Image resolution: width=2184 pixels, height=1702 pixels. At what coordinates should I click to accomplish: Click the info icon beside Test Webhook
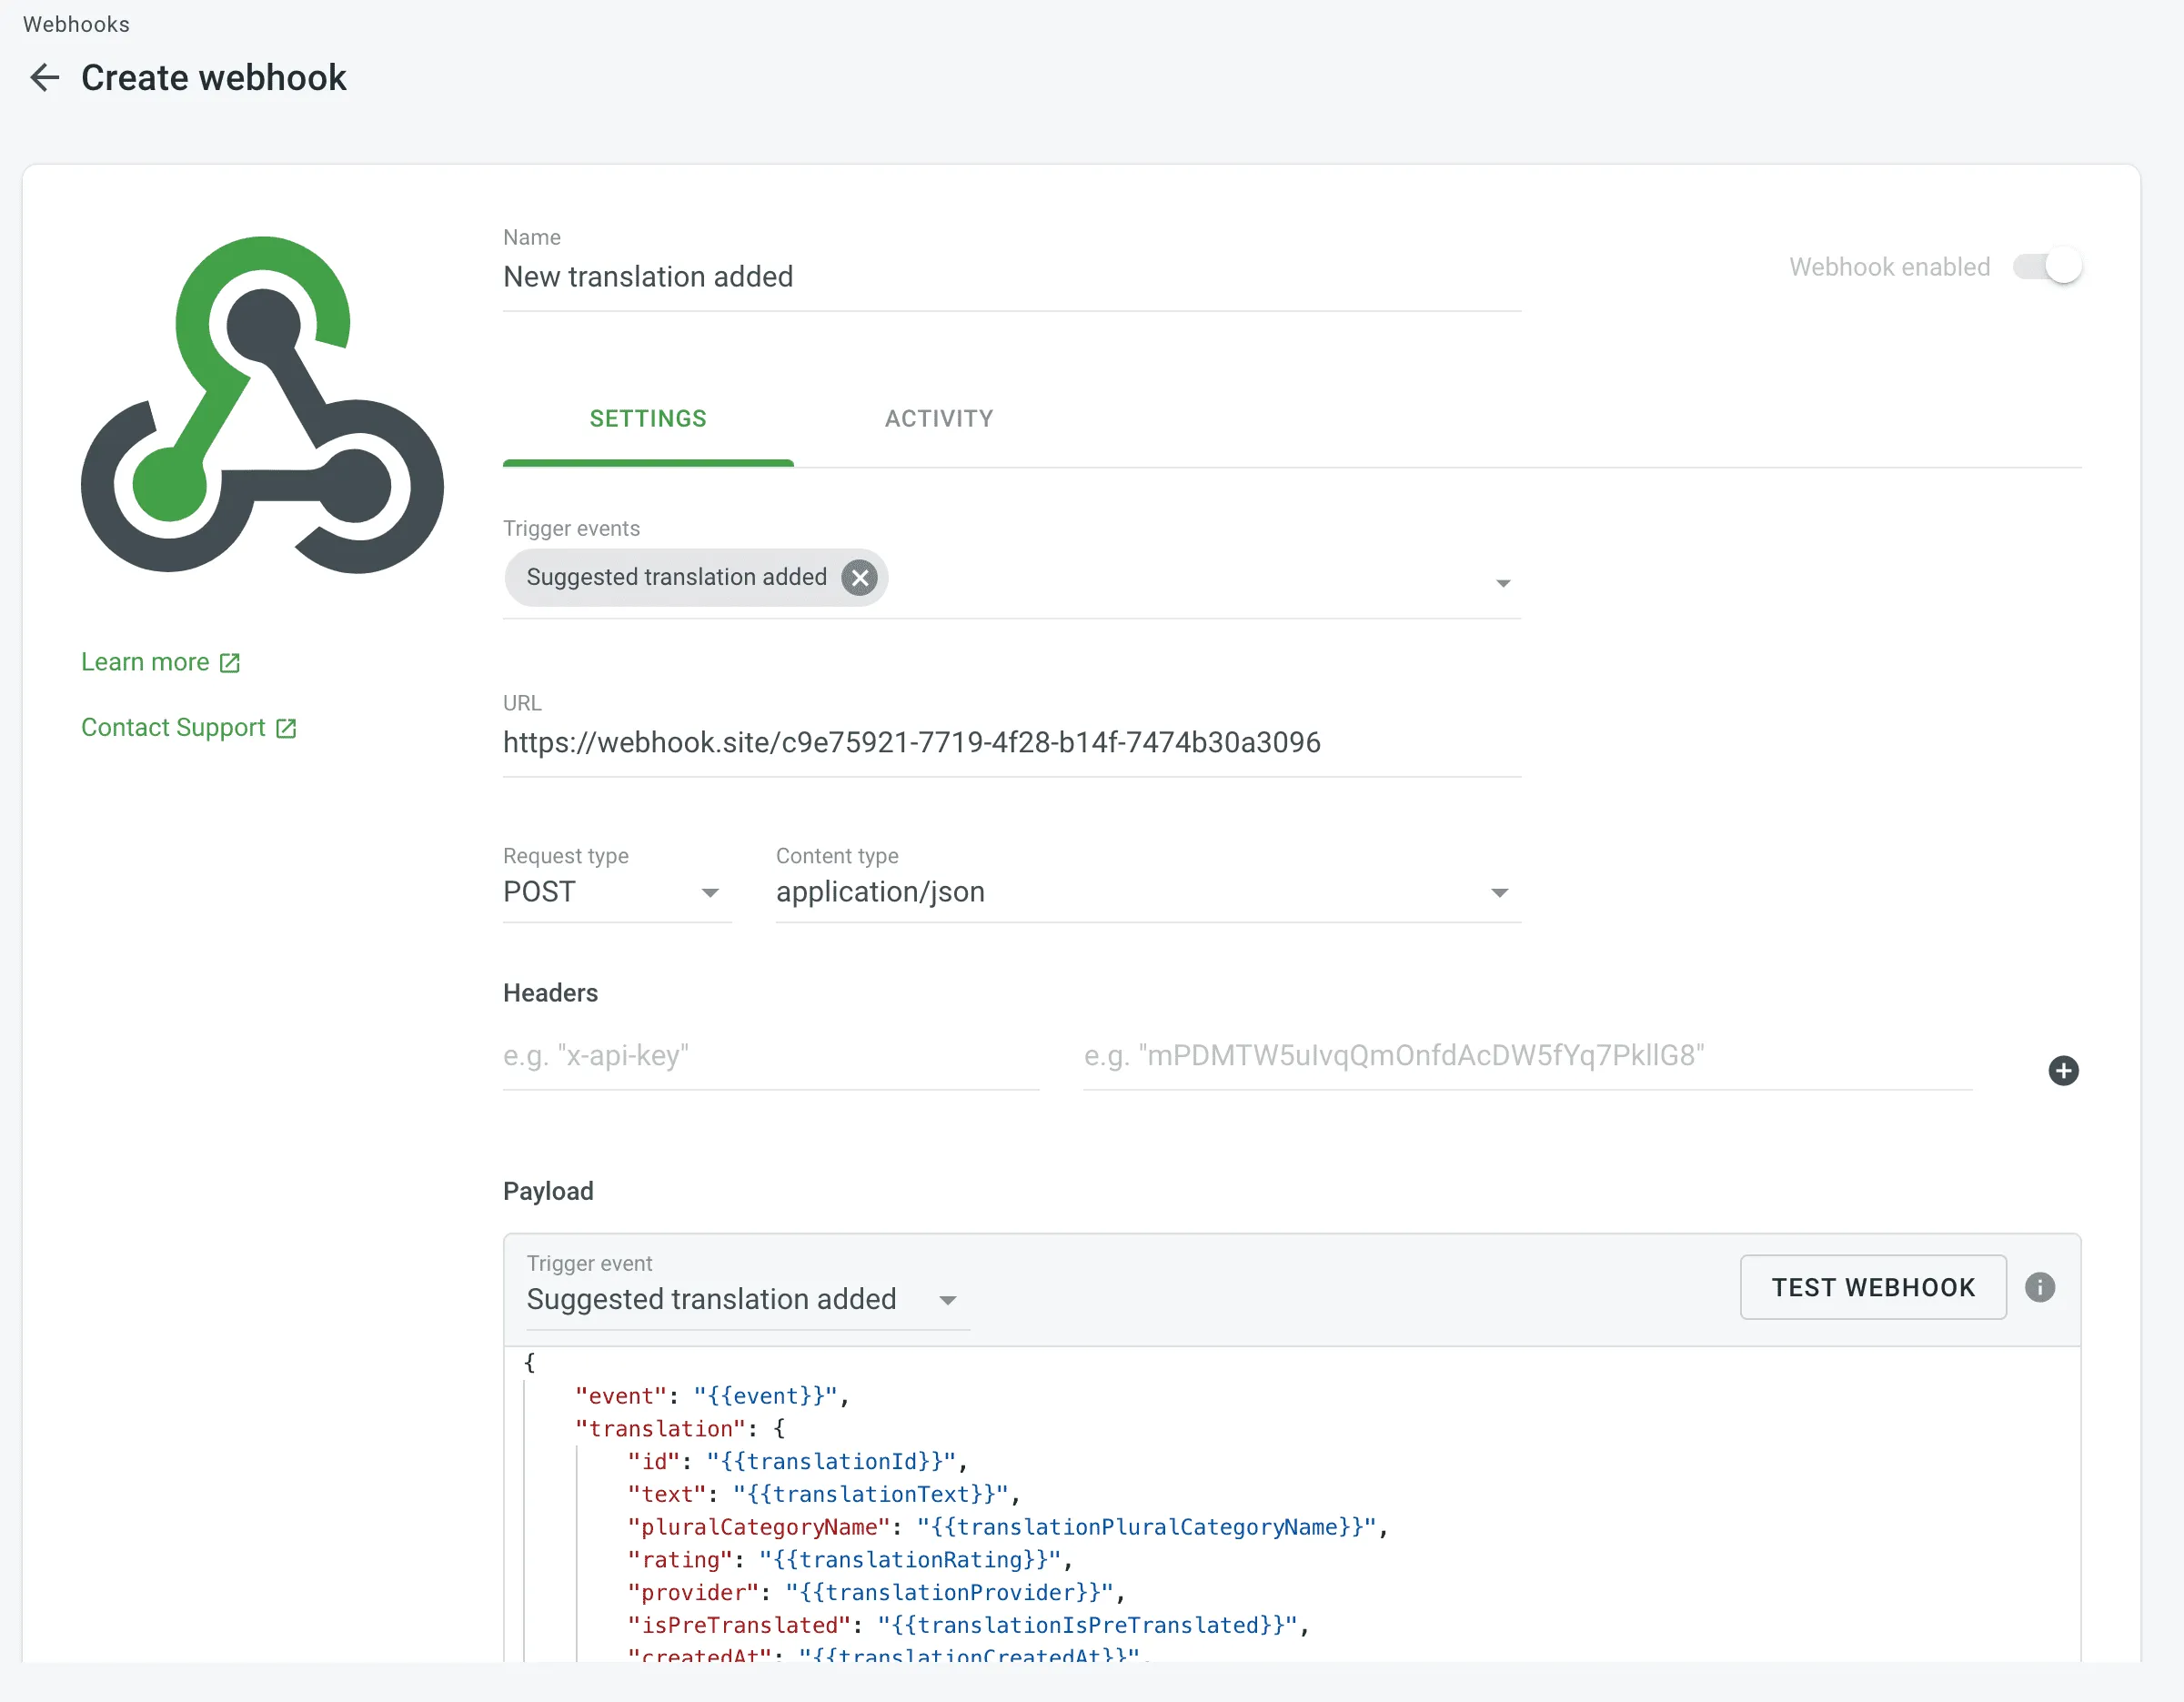[x=2040, y=1287]
